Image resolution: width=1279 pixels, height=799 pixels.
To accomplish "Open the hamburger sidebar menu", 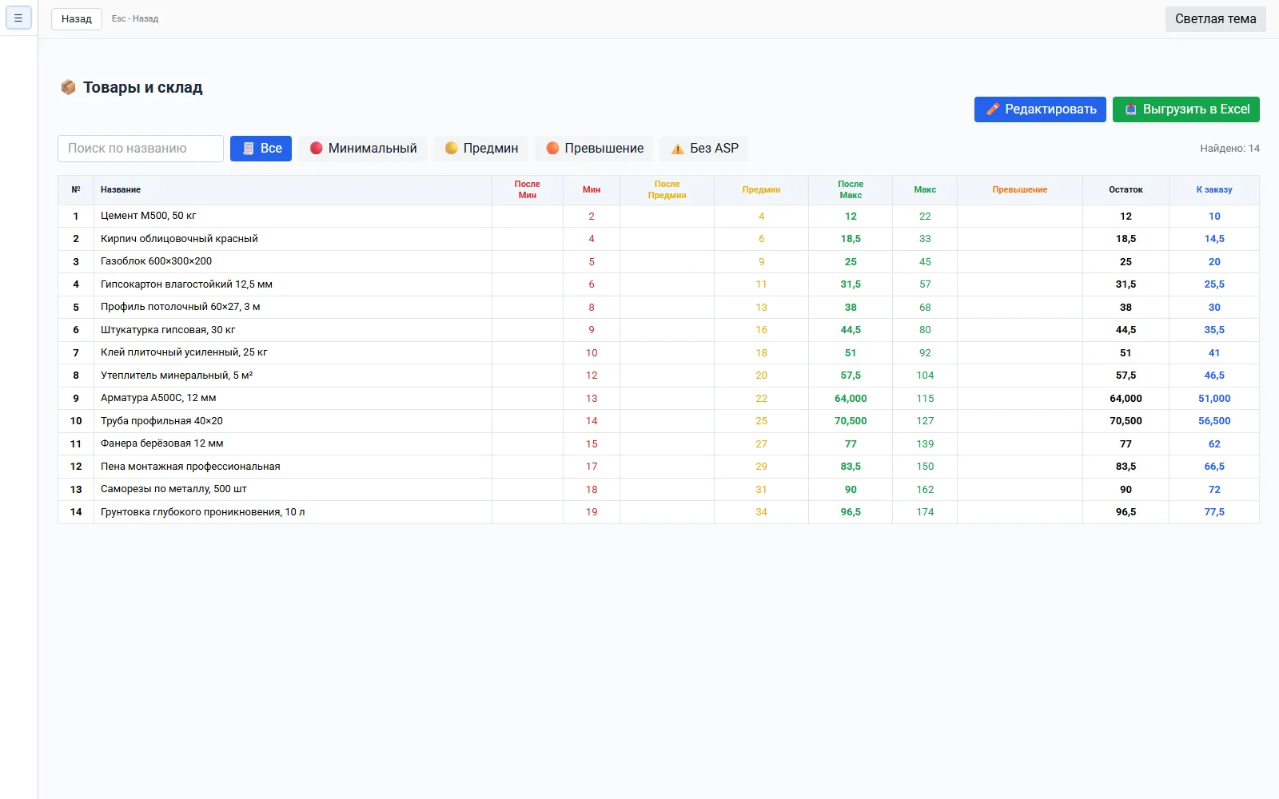I will 18,18.
